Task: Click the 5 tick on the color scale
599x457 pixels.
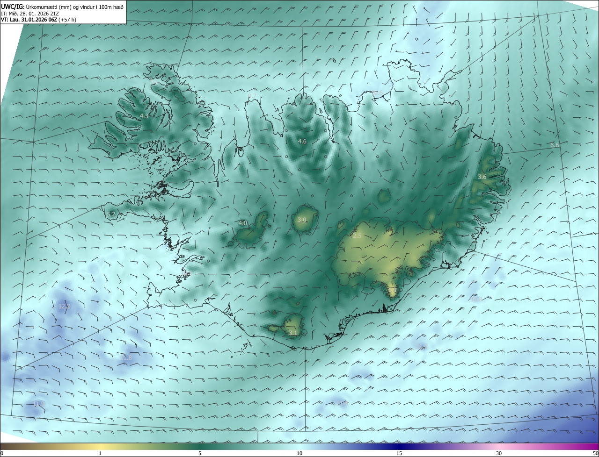Action: [x=200, y=453]
